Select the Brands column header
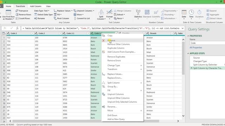The height and width of the screenshot is (126, 225). pos(160,33)
